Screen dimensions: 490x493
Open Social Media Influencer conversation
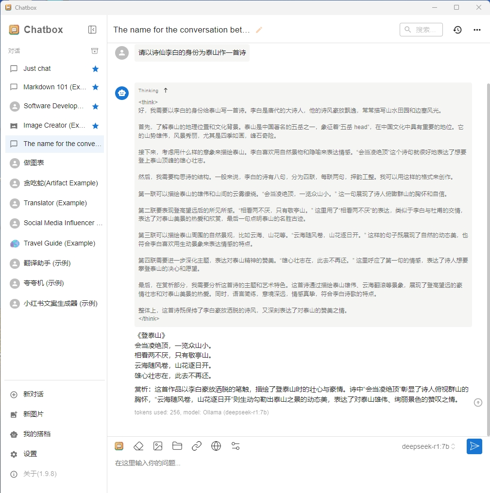point(54,223)
